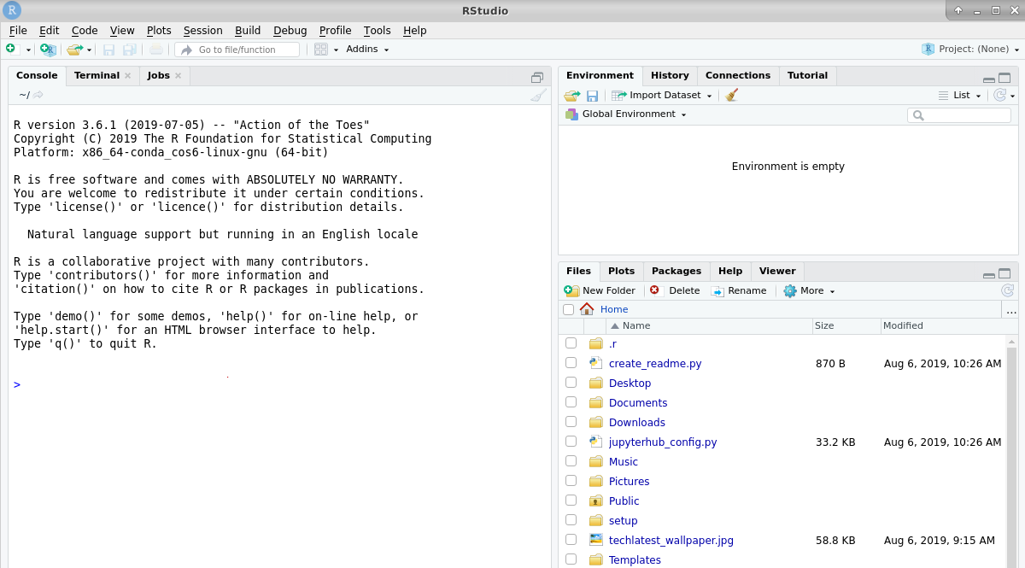Open the Tools menu
The width and height of the screenshot is (1025, 568).
377,31
